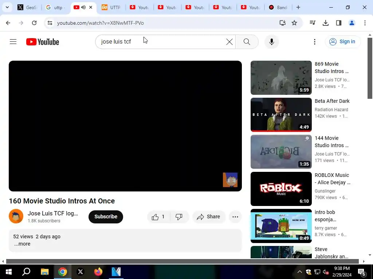
Task: Open File Explorer from taskbar
Action: [x=44, y=272]
